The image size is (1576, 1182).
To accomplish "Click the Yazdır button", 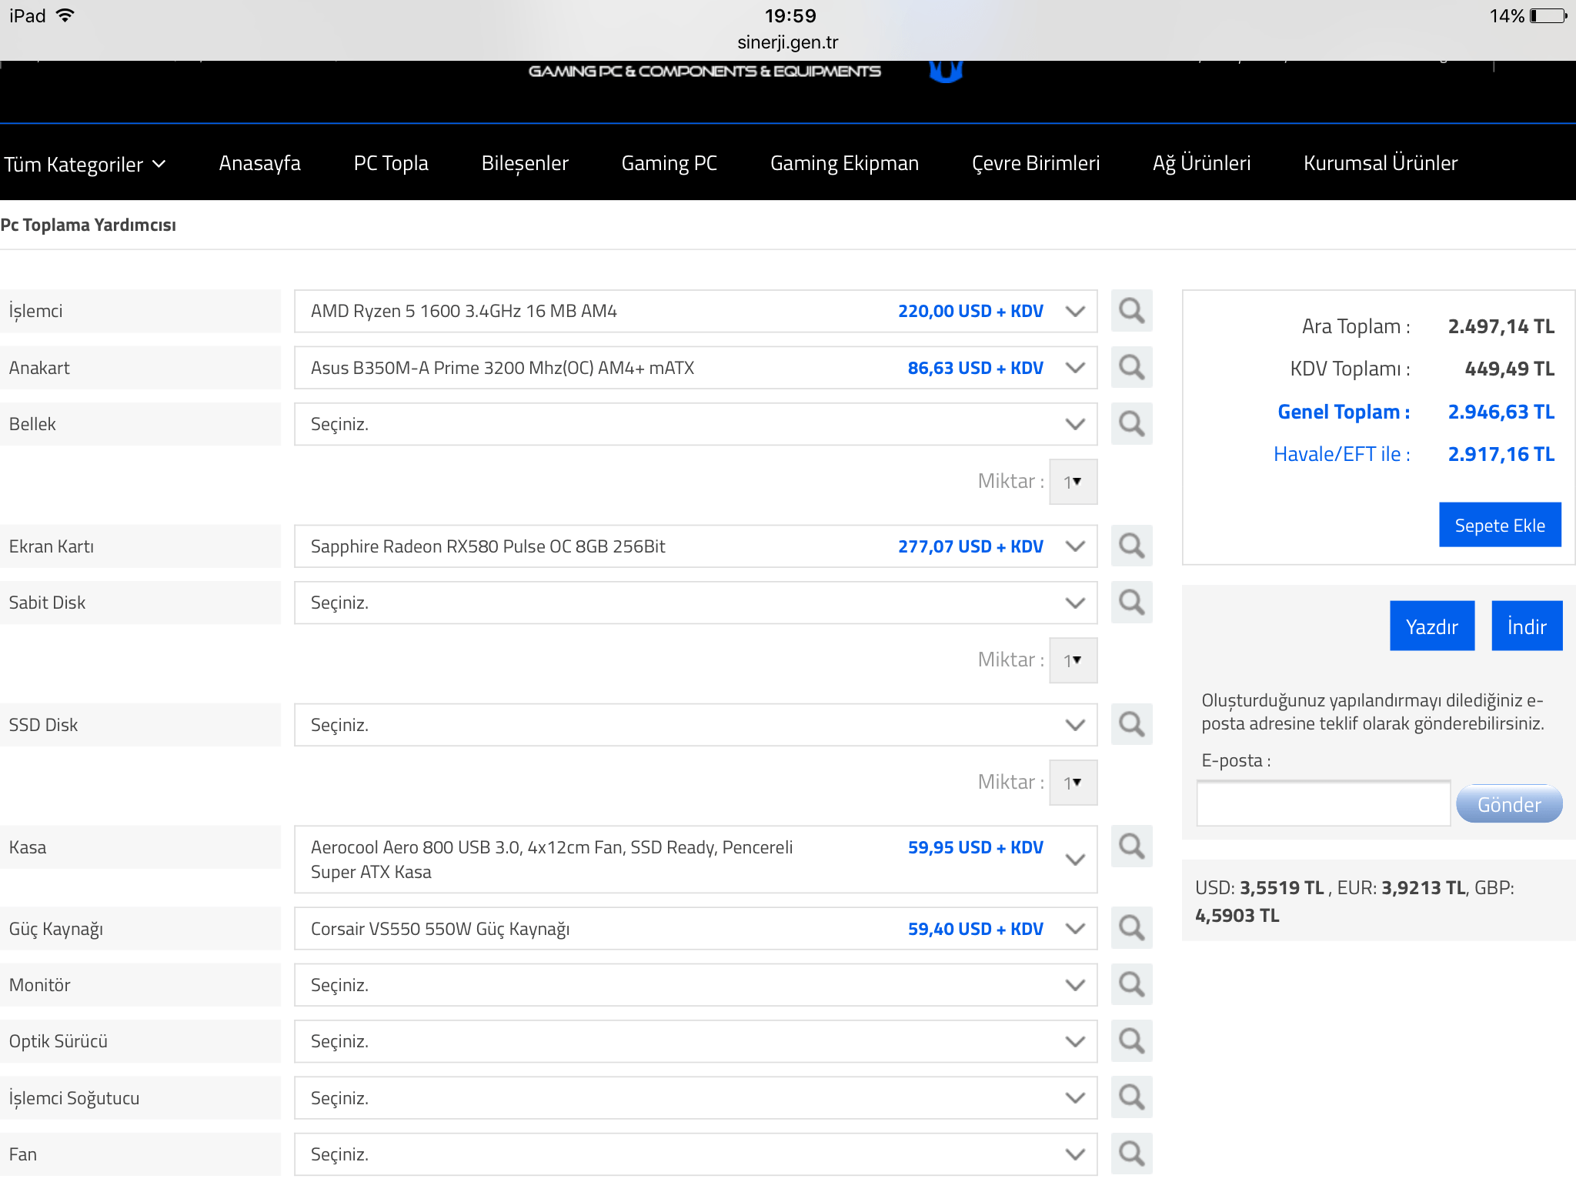I will pos(1431,626).
